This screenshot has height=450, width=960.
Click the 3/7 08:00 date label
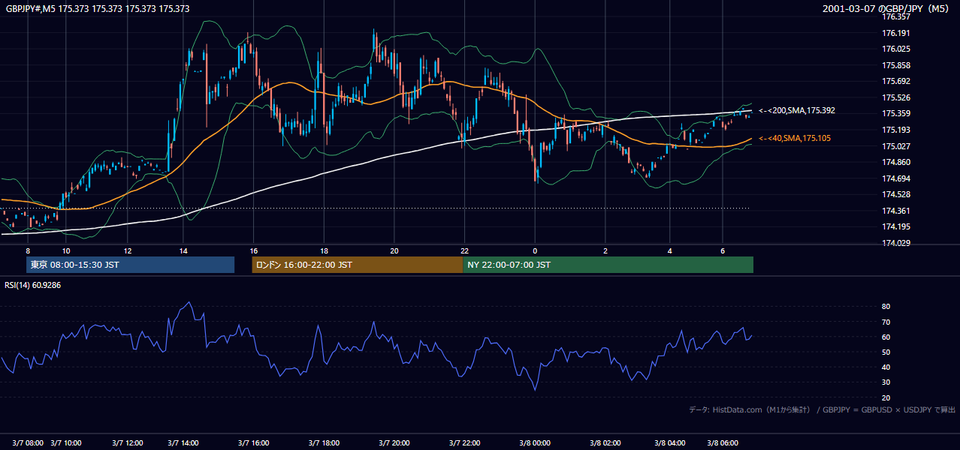(x=28, y=443)
